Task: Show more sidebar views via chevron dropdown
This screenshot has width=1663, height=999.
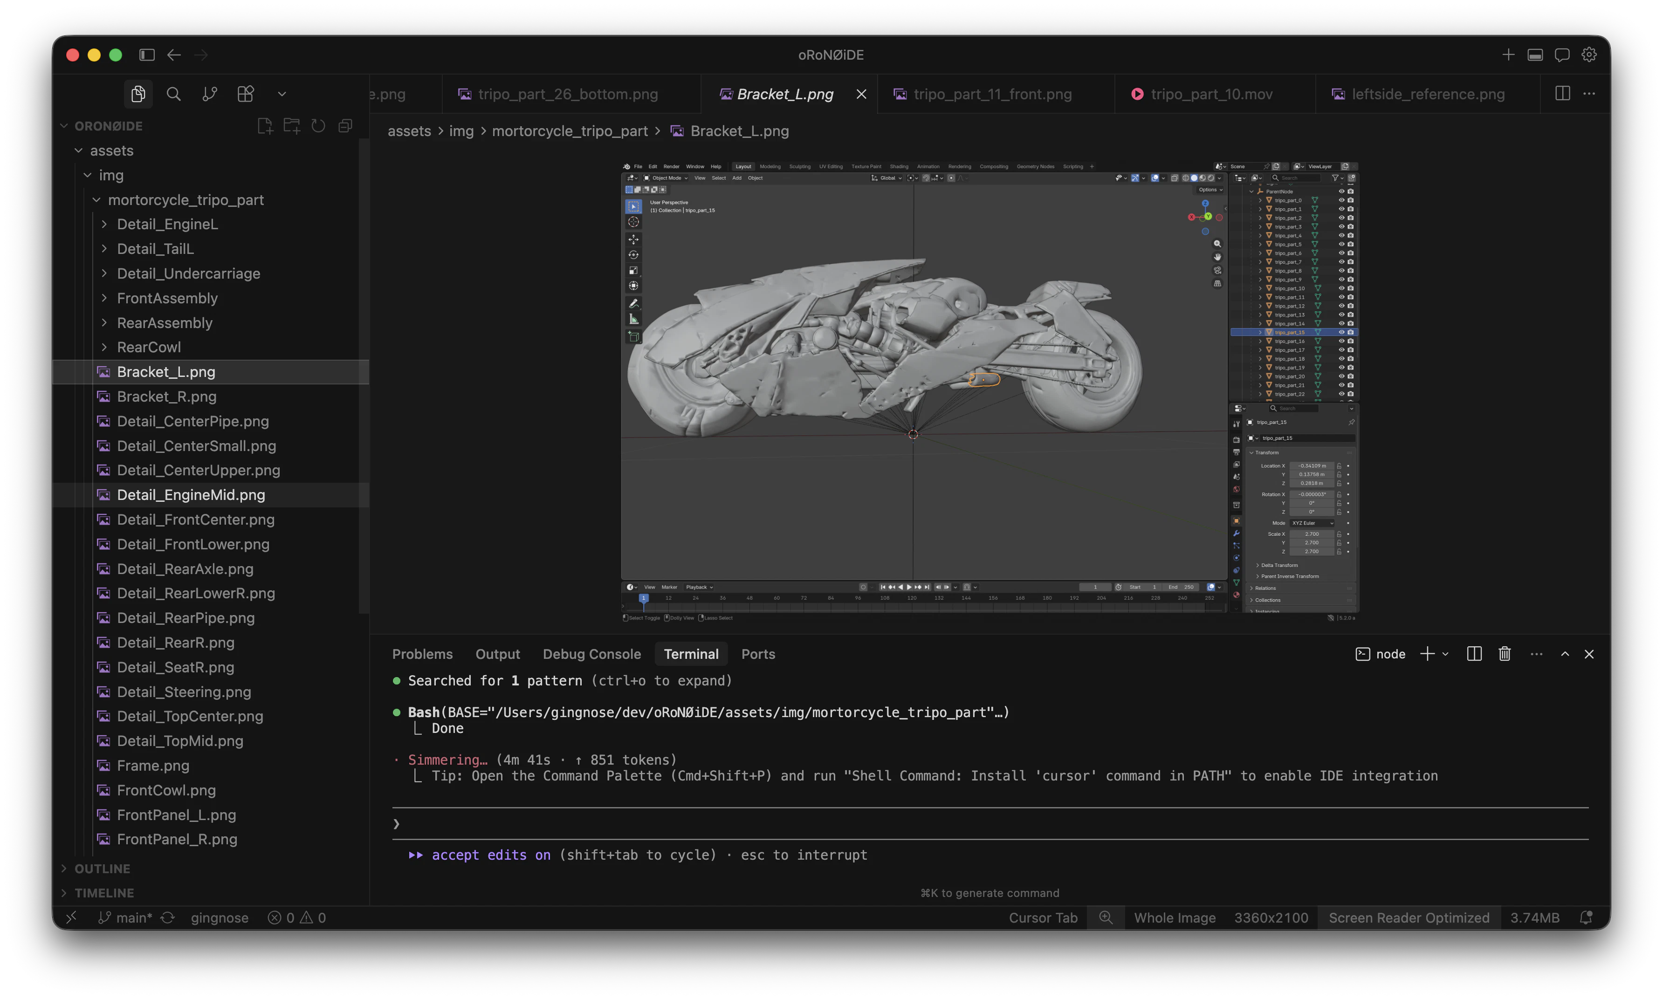Action: click(282, 94)
